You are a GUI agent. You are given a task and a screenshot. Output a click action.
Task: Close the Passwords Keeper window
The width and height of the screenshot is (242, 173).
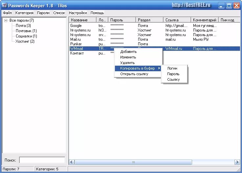pos(237,6)
